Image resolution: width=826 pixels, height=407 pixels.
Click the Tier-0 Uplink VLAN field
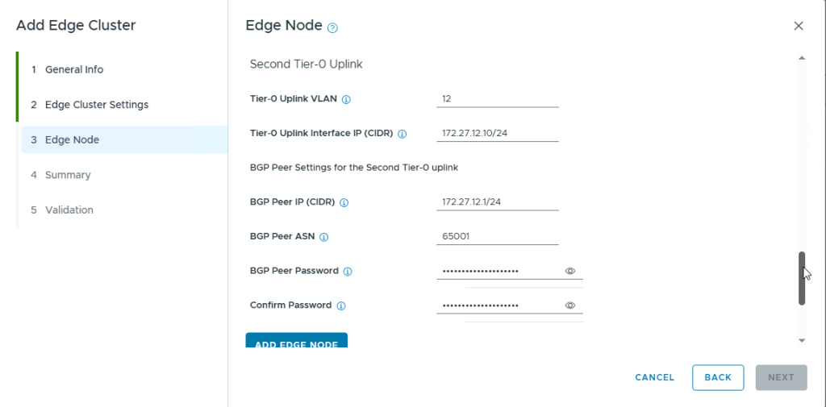click(497, 99)
